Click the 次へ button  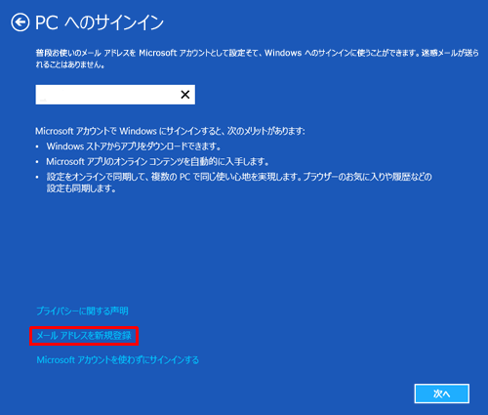(441, 394)
